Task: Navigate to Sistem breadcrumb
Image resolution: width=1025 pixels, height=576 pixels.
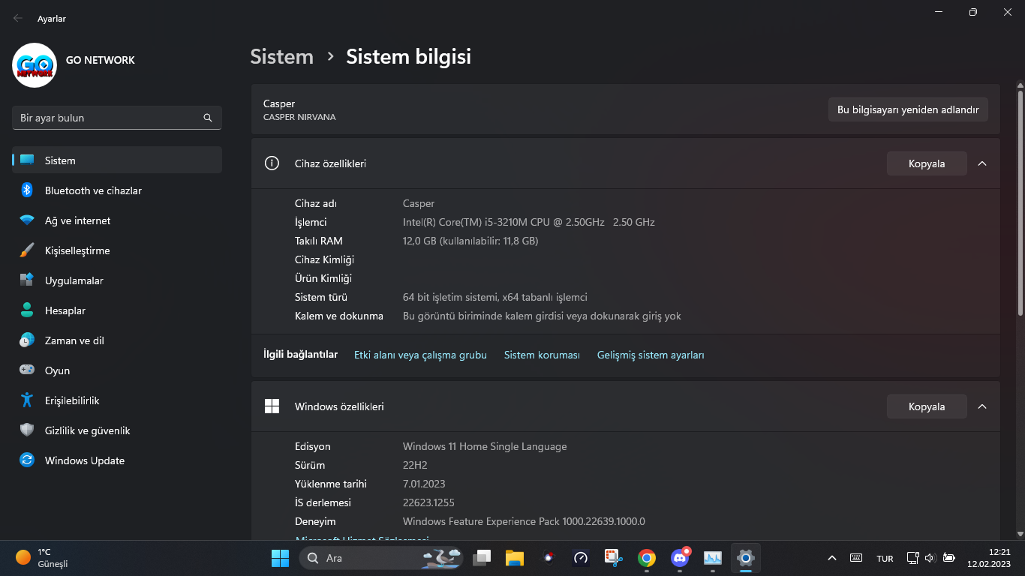Action: click(281, 57)
